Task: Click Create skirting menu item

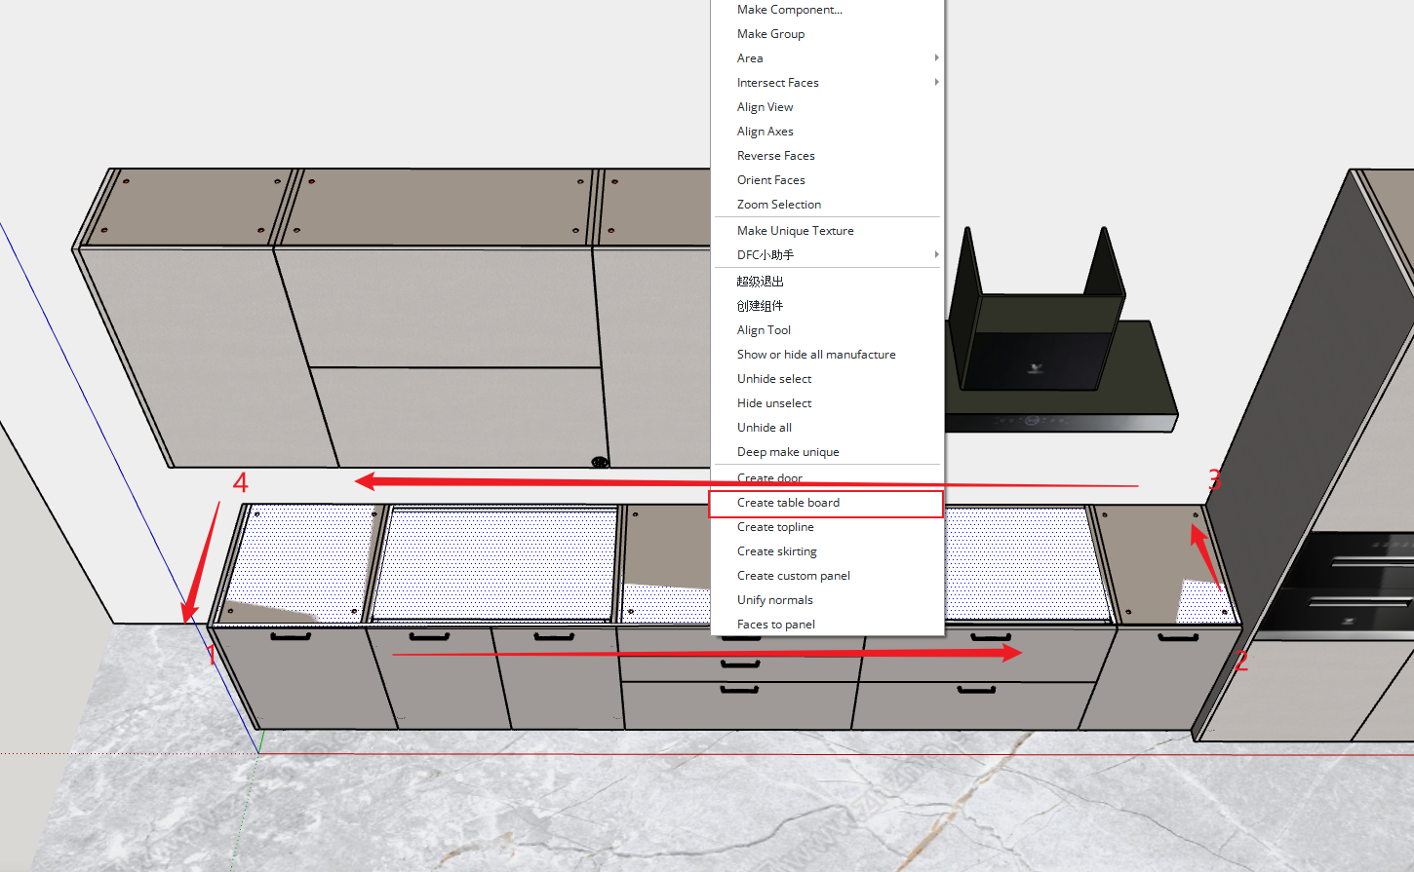Action: [776, 551]
